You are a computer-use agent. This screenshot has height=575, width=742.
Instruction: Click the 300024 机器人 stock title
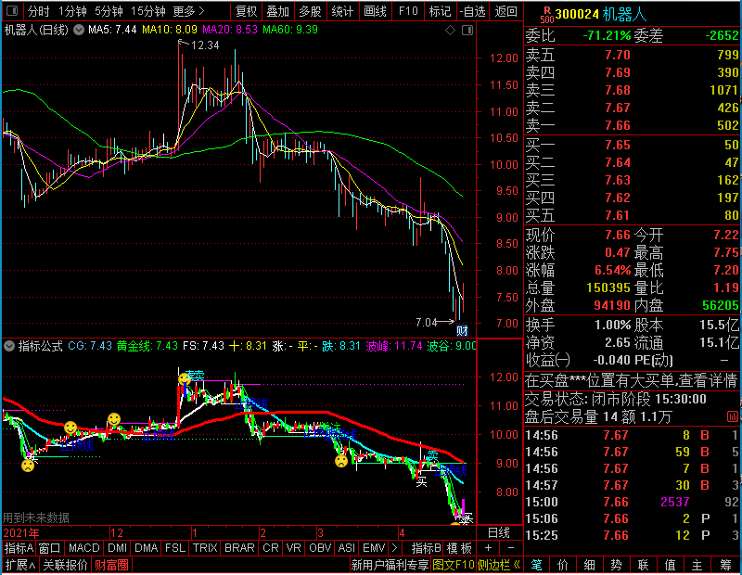[x=601, y=15]
